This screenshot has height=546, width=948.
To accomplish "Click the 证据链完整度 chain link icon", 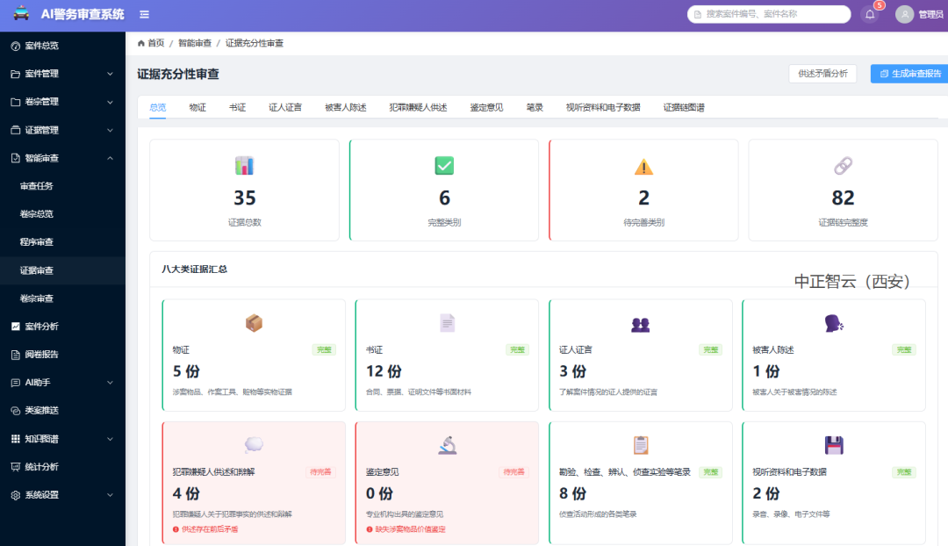I will [843, 165].
